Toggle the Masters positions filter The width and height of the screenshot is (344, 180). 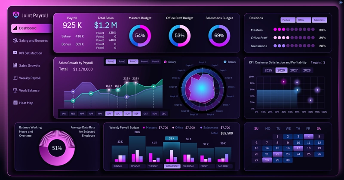point(288,20)
